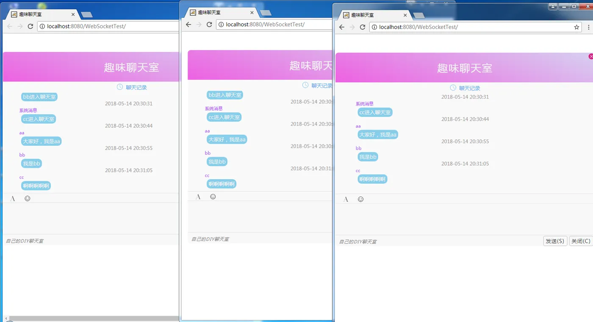Open a new tab in the right window

tap(419, 15)
